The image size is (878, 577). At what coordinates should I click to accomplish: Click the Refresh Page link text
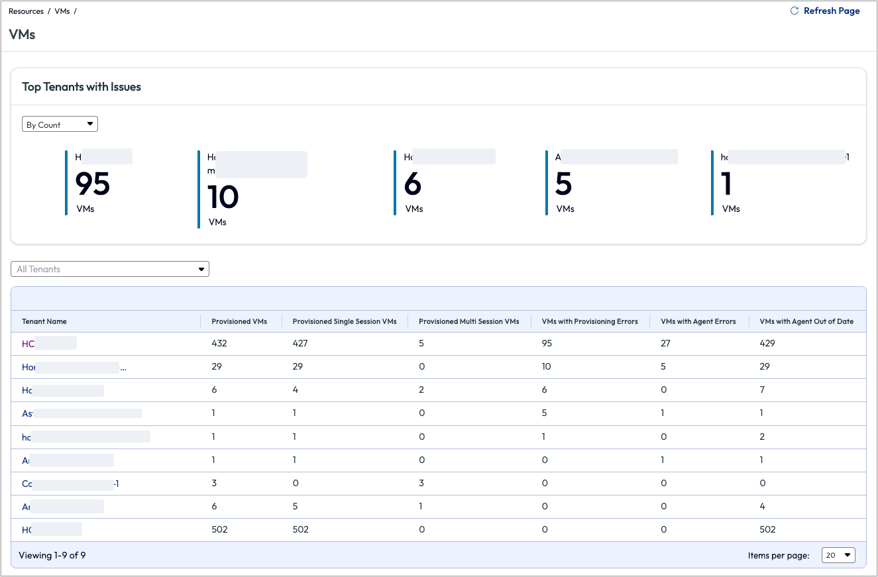[832, 11]
